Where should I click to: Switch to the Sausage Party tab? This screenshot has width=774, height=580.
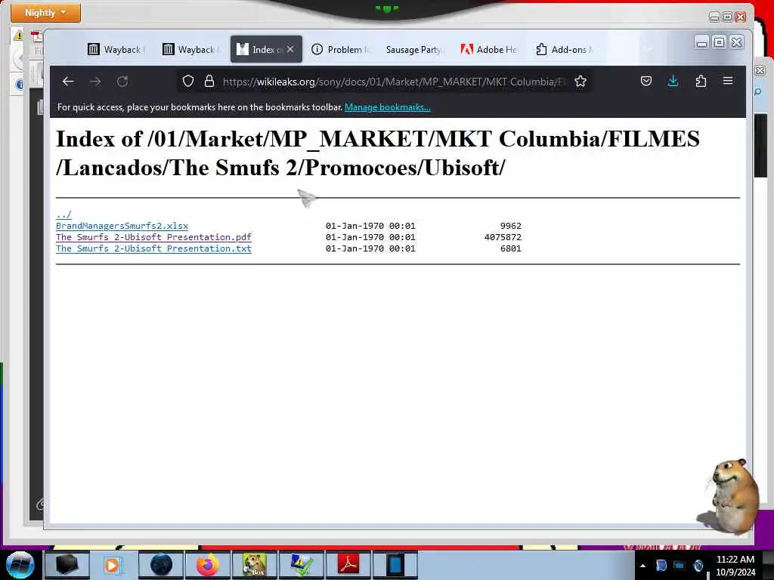[x=415, y=49]
